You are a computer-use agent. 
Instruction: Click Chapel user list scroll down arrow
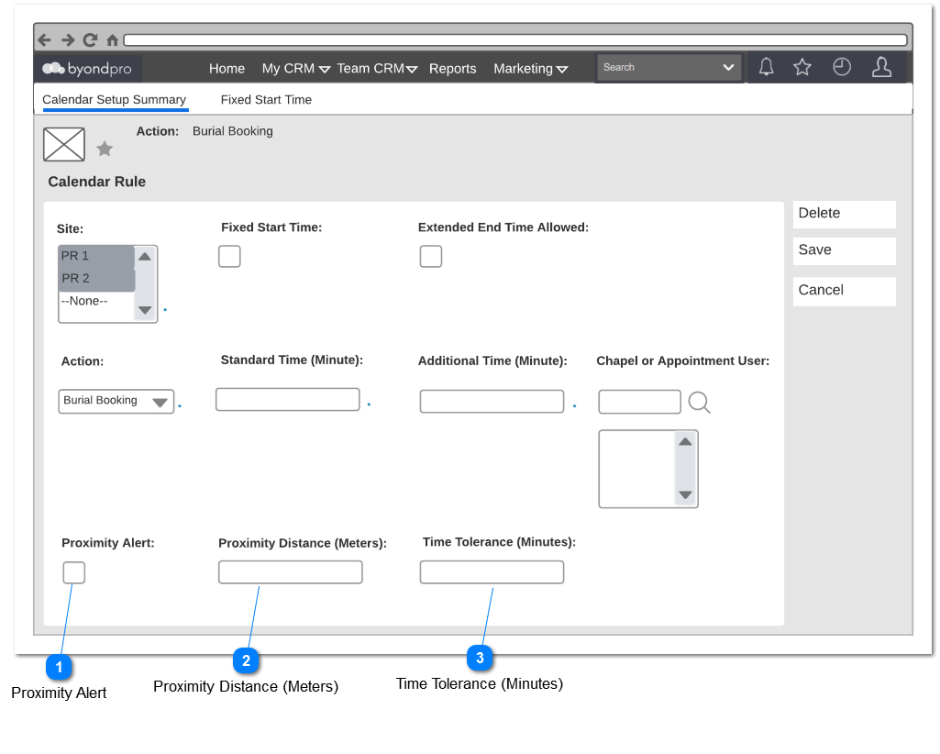coord(685,494)
